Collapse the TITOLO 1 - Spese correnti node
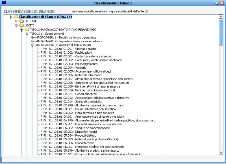The height and width of the screenshot is (164, 226). pos(27,34)
